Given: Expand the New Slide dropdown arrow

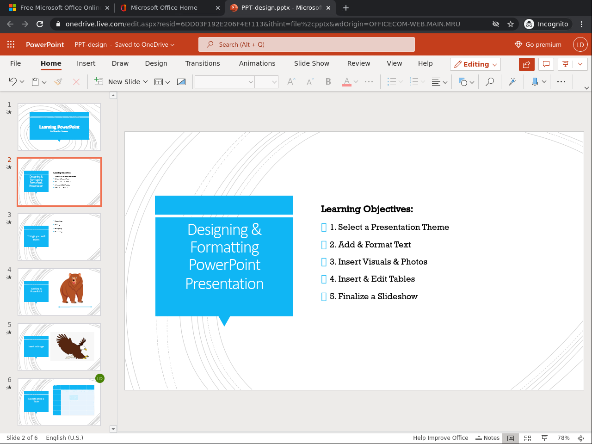Looking at the screenshot, I should (145, 82).
